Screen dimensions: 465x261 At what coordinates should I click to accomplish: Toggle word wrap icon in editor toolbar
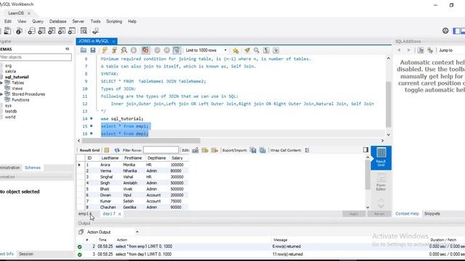click(276, 50)
